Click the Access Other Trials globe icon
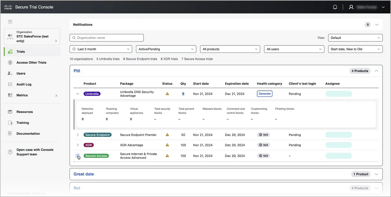The image size is (391, 197). (10, 63)
